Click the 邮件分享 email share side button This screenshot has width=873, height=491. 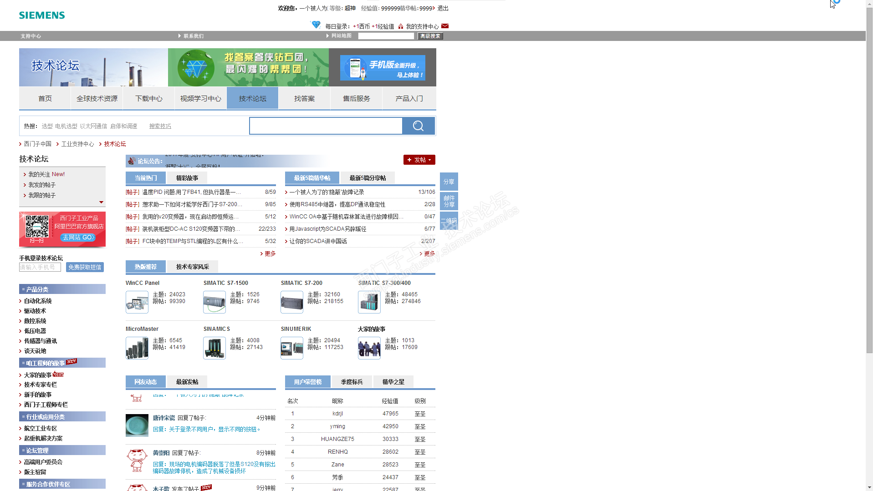tap(449, 201)
